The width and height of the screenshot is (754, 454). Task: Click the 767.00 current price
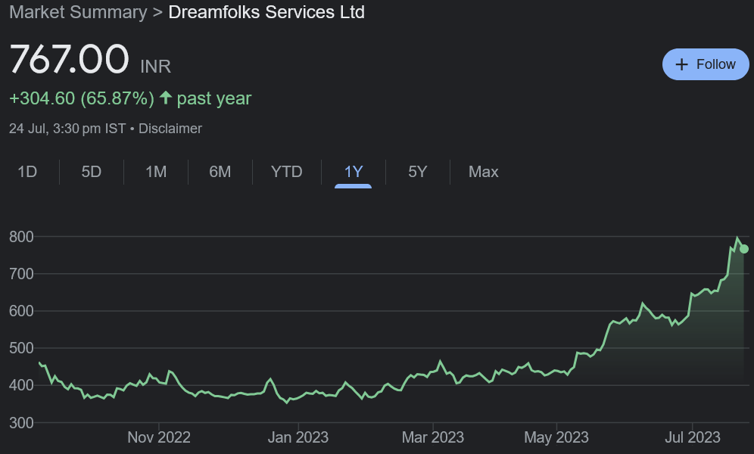[70, 61]
